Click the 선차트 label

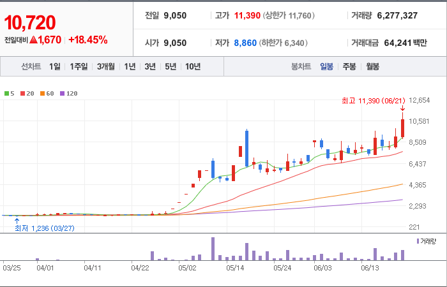tap(31, 66)
